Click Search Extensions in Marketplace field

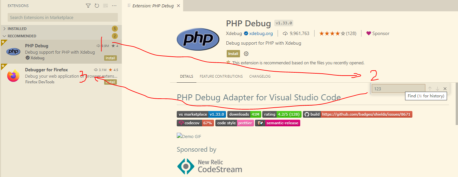[63, 17]
